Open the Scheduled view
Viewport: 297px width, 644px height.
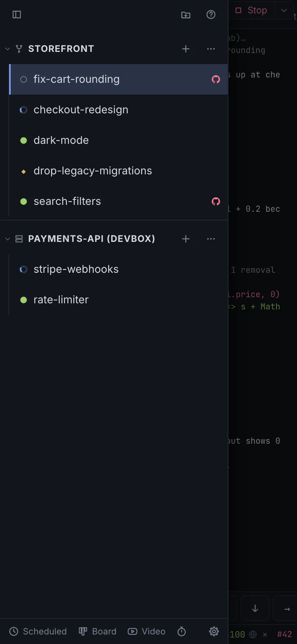tap(38, 631)
